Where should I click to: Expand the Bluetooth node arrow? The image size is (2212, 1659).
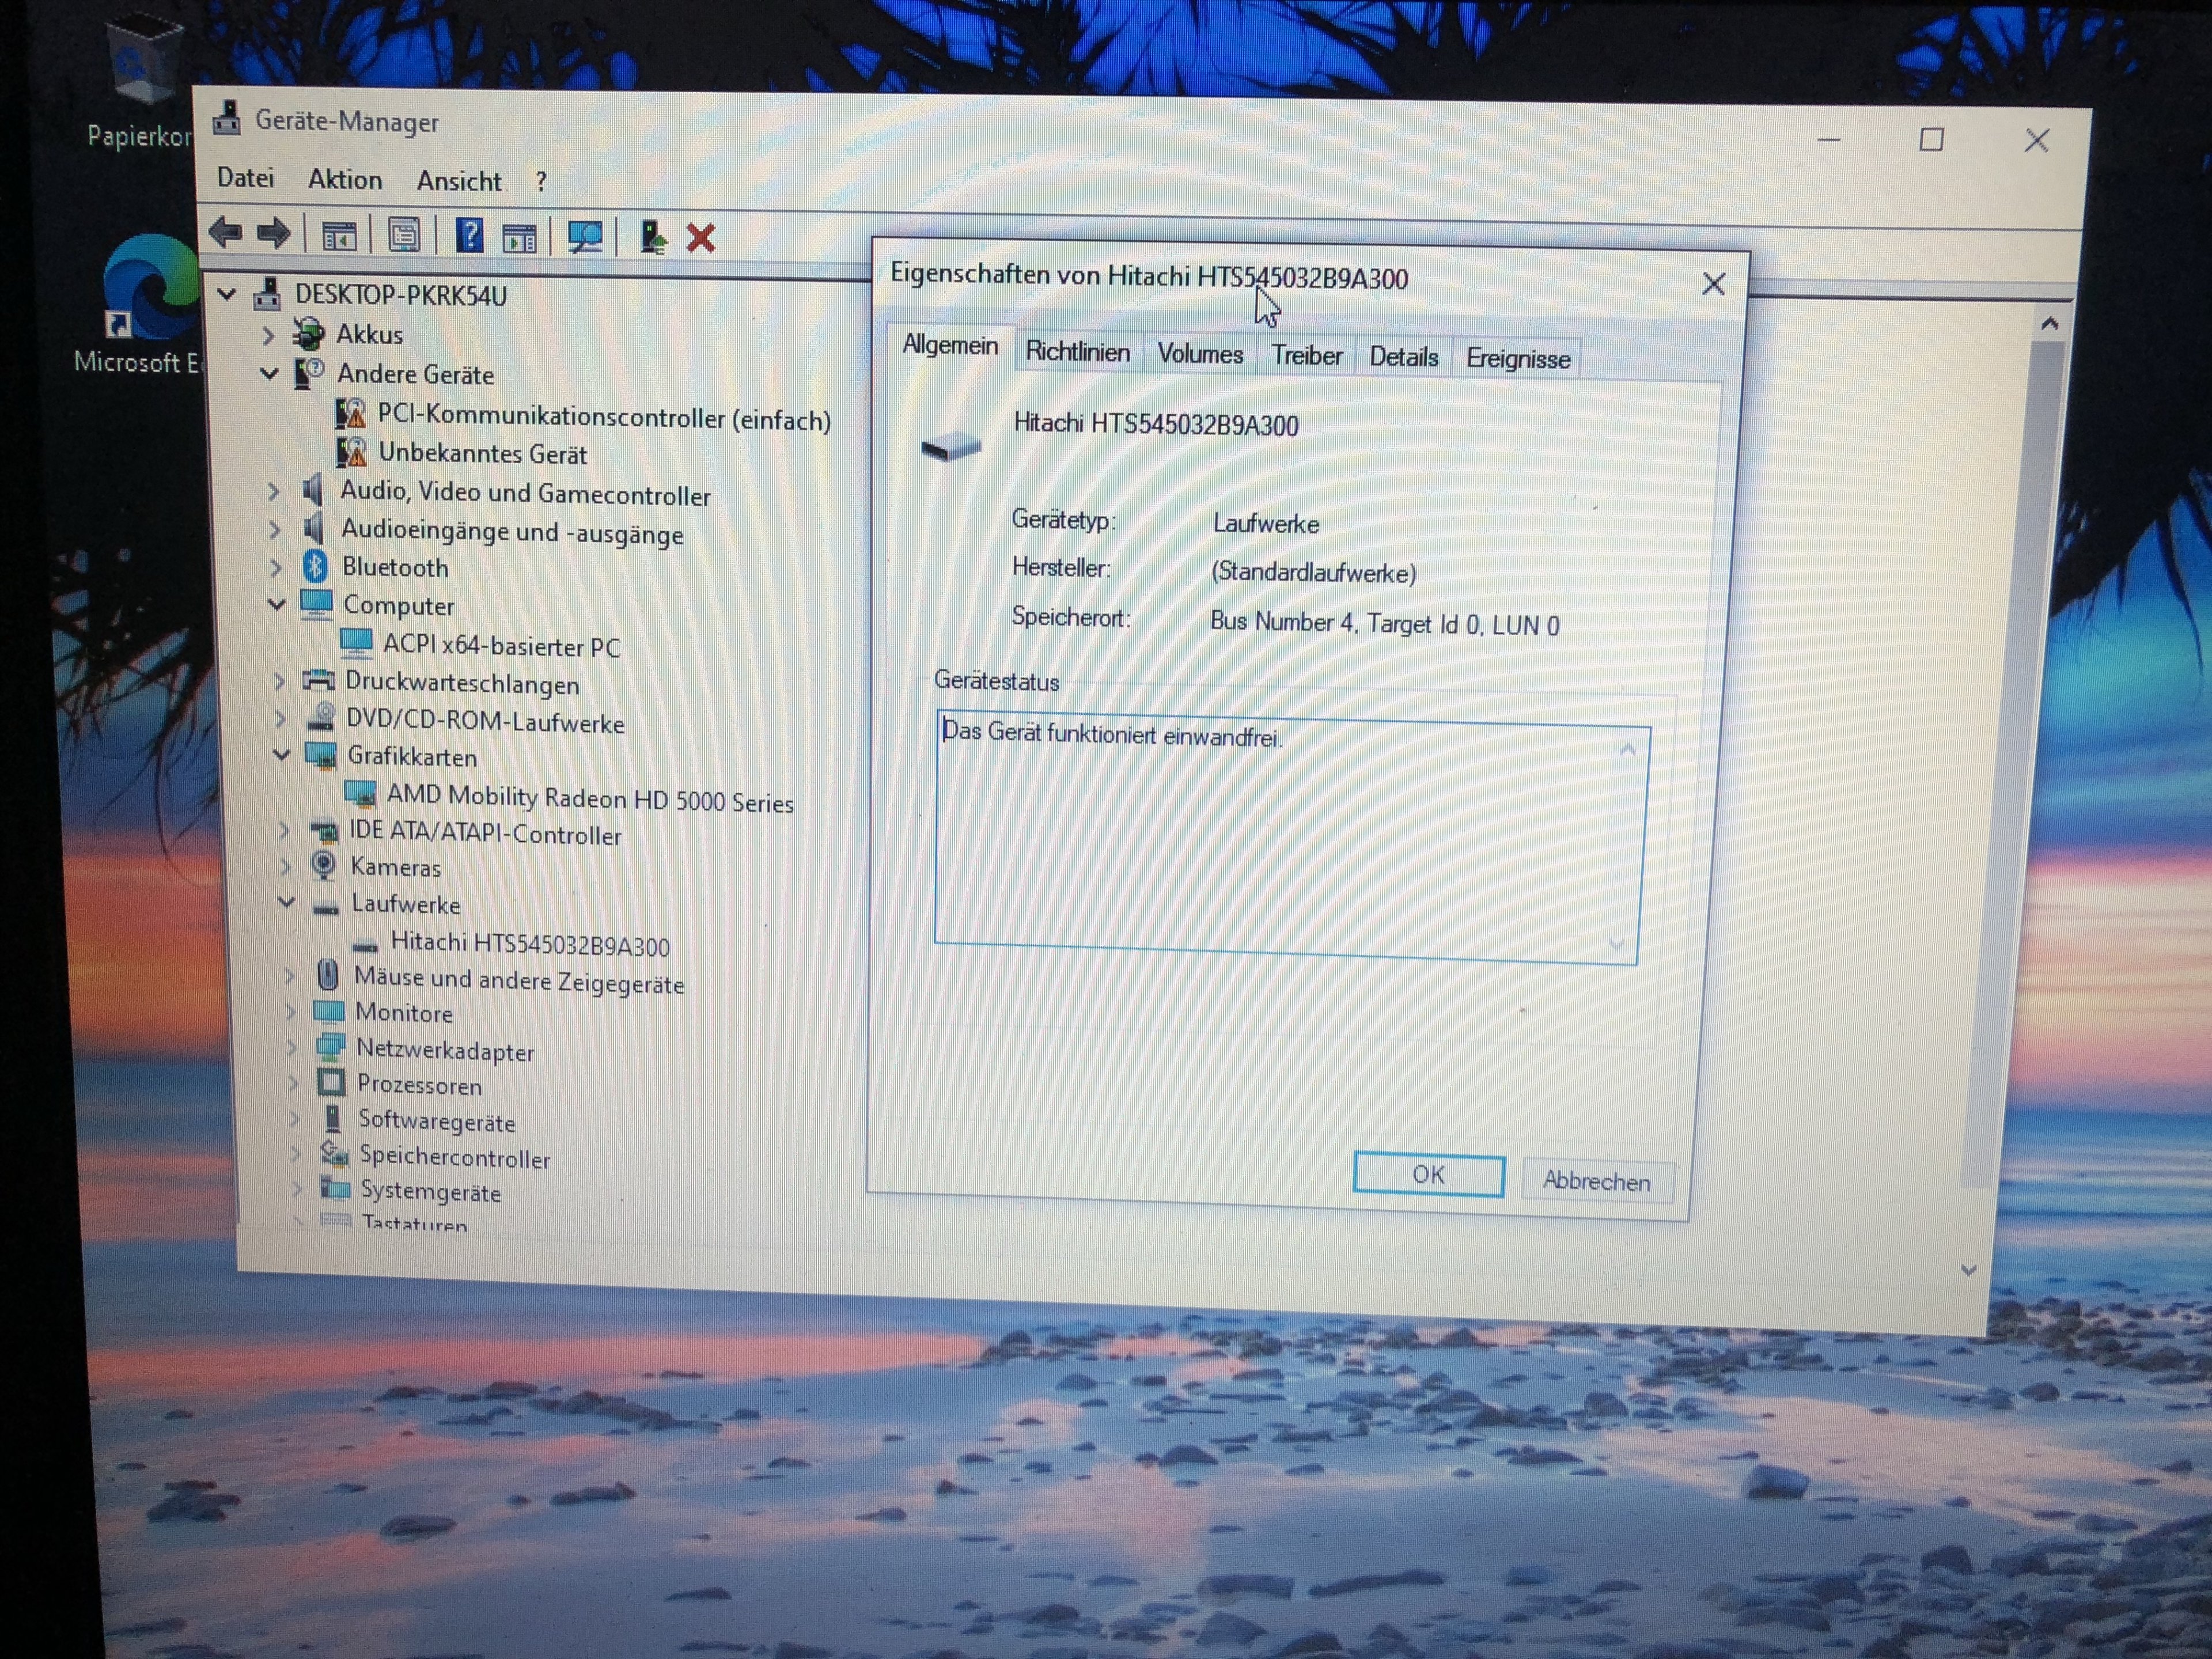(x=275, y=568)
